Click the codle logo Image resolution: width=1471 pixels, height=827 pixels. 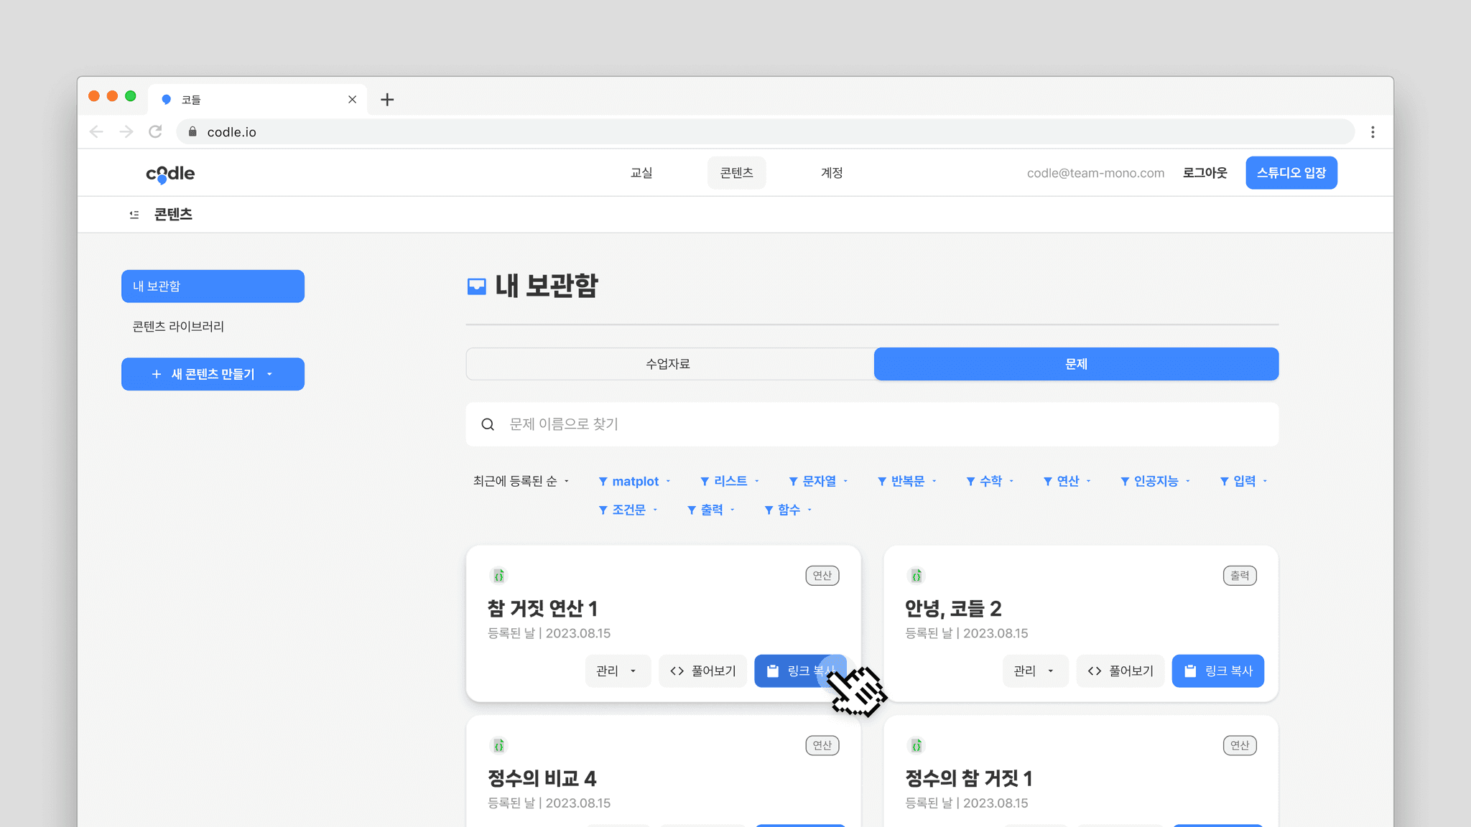click(169, 173)
